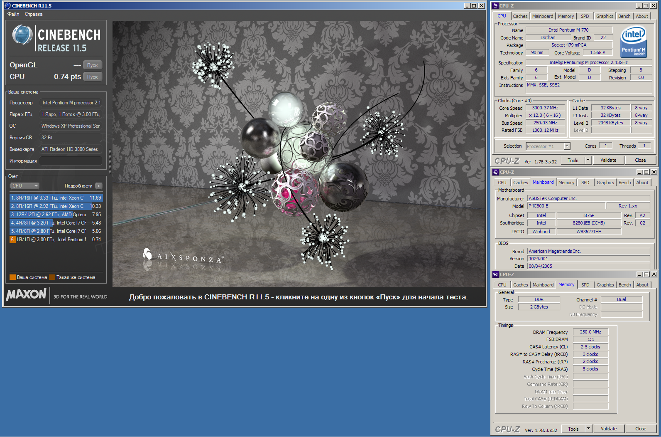The image size is (661, 437).
Task: Click Multiplier value x 12.0
Action: [545, 115]
